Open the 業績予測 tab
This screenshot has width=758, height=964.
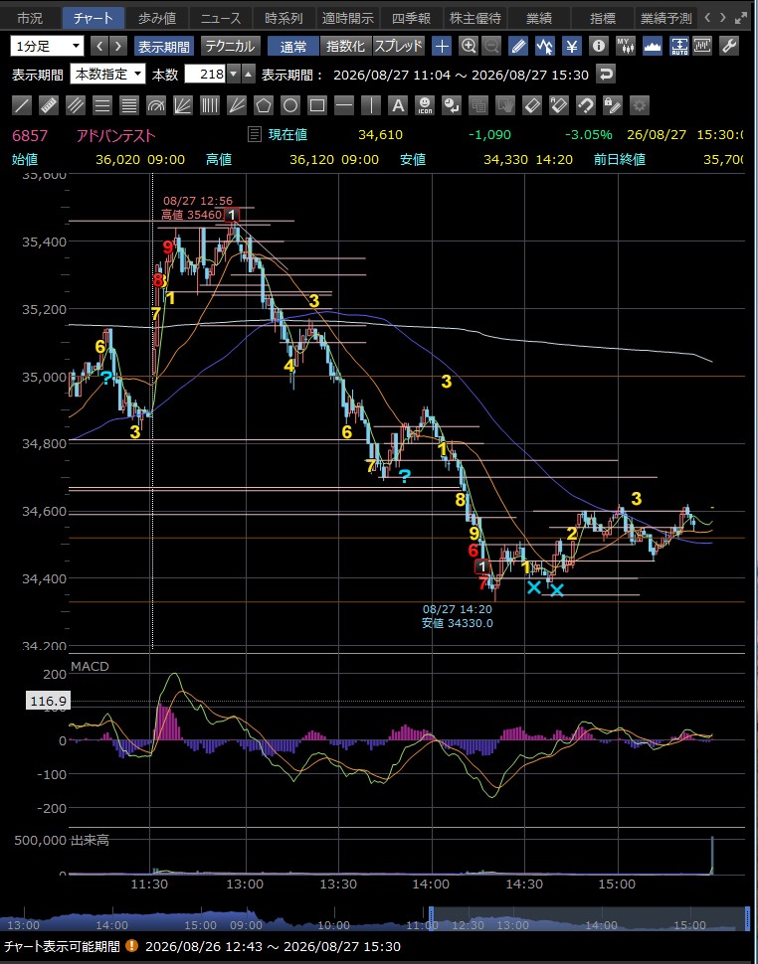coord(665,19)
